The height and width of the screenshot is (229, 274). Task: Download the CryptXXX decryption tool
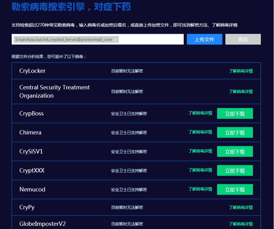click(x=235, y=170)
